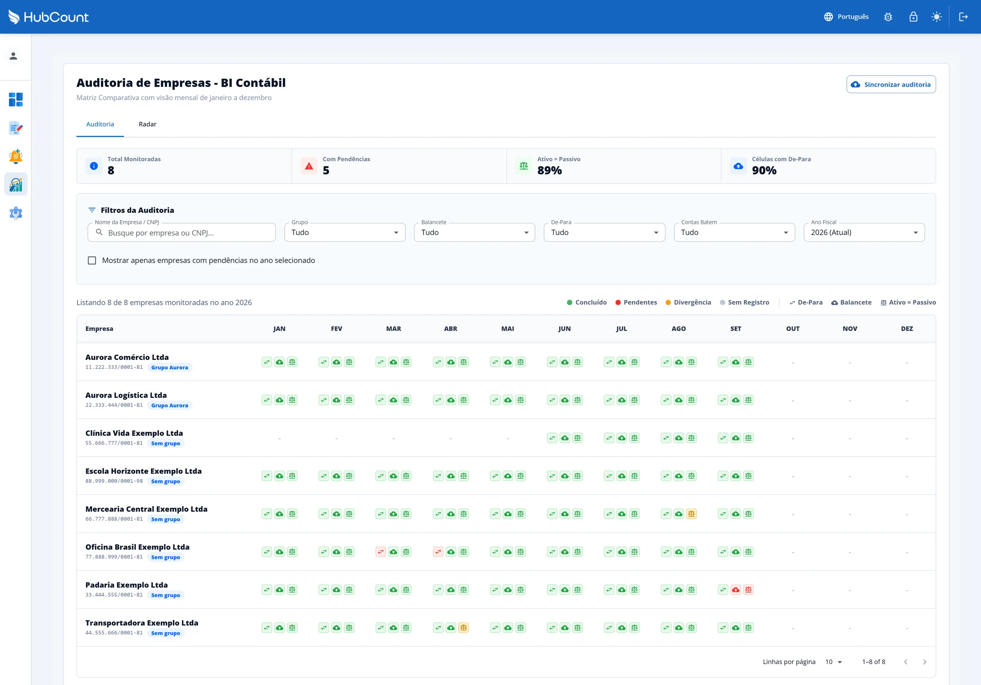Image resolution: width=981 pixels, height=685 pixels.
Task: Click Grupo Aurora tag on Aurora Logística
Action: click(x=170, y=405)
